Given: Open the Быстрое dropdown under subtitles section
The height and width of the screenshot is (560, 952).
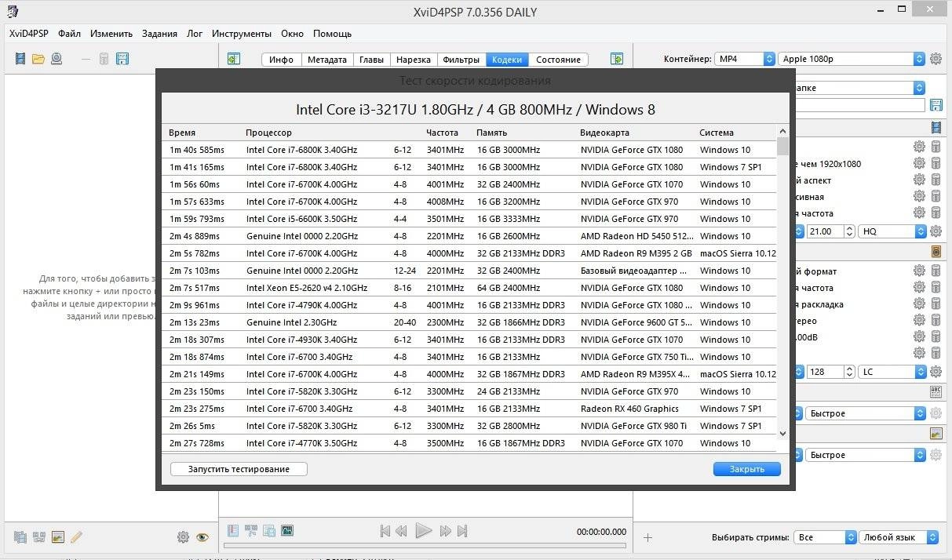Looking at the screenshot, I should coord(865,413).
